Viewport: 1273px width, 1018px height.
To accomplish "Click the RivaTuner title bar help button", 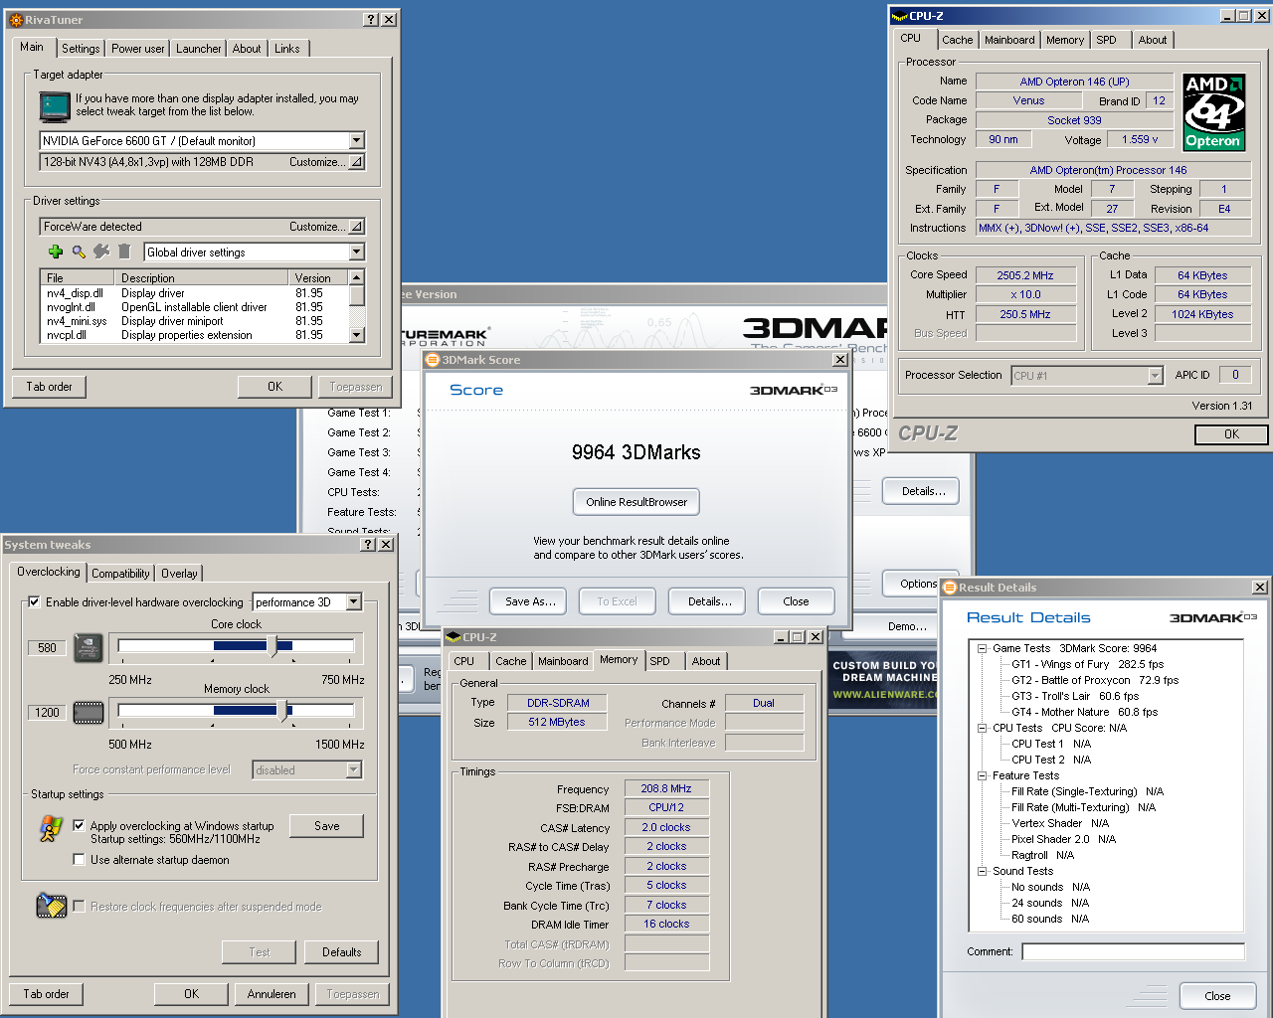I will [x=371, y=20].
